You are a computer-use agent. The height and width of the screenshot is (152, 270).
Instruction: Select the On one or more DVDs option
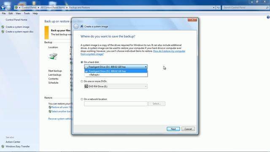tap(82, 81)
